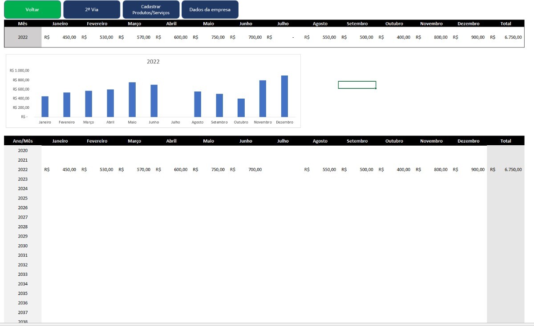The image size is (534, 326).
Task: Select year 2020 row label
Action: point(23,151)
